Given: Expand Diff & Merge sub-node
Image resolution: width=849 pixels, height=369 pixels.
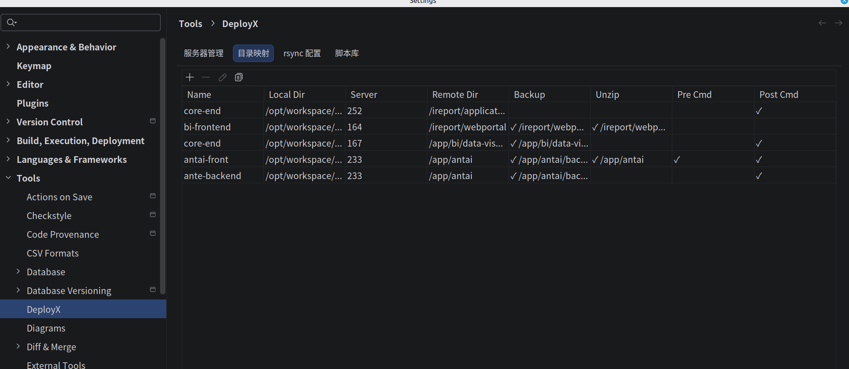Looking at the screenshot, I should pyautogui.click(x=18, y=346).
